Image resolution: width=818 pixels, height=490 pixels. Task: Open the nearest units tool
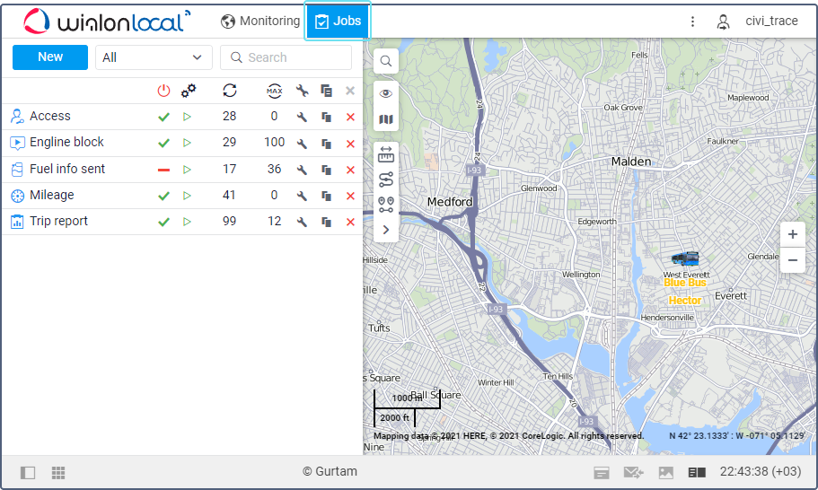(386, 205)
